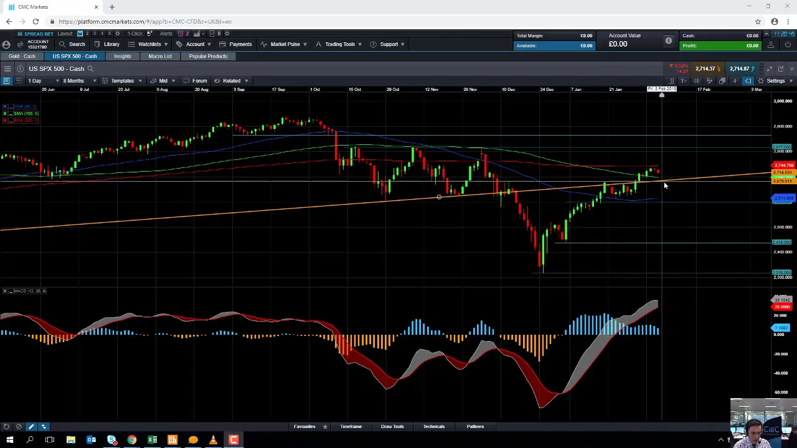Click the crosshair data tool icon

point(709,81)
